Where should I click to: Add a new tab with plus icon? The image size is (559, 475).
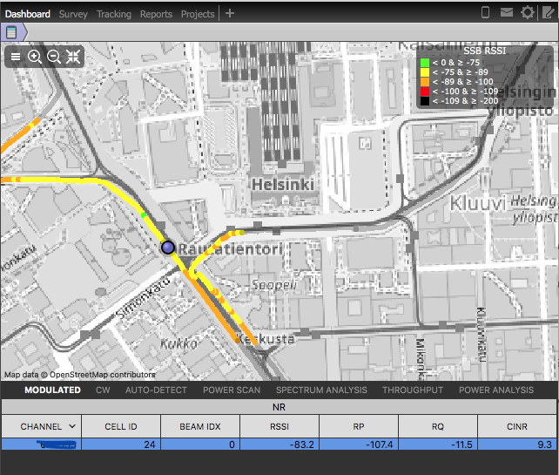click(230, 14)
